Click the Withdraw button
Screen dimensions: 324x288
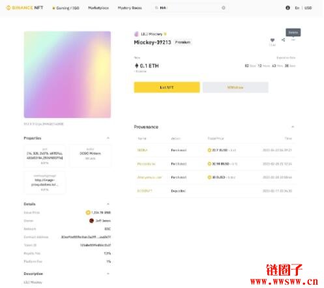click(x=235, y=87)
